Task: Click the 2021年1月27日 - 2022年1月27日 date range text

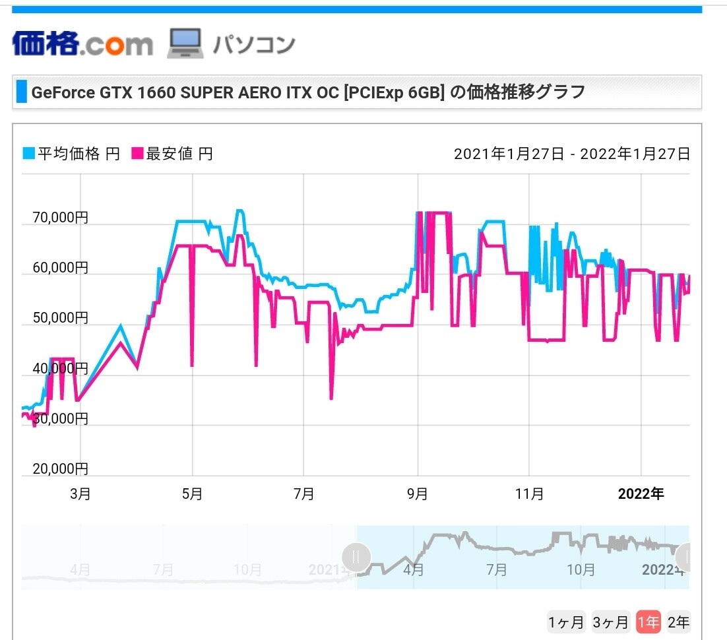Action: pos(572,154)
